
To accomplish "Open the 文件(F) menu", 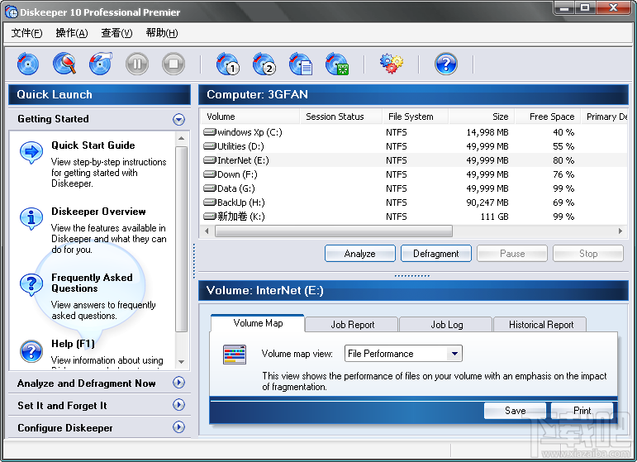I will [x=26, y=33].
